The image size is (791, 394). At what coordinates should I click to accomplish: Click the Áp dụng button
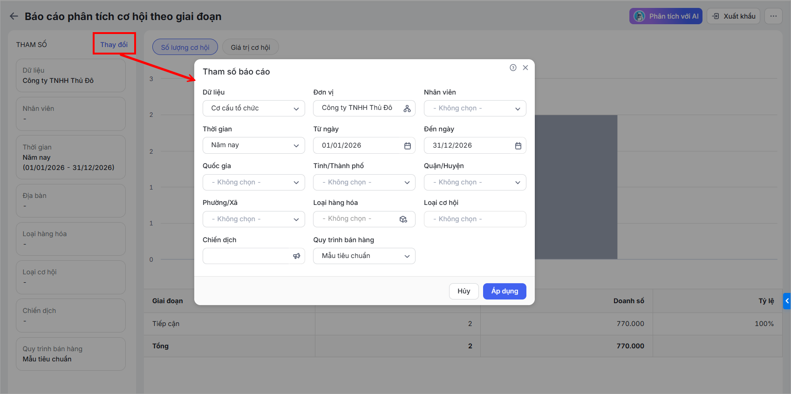tap(505, 291)
